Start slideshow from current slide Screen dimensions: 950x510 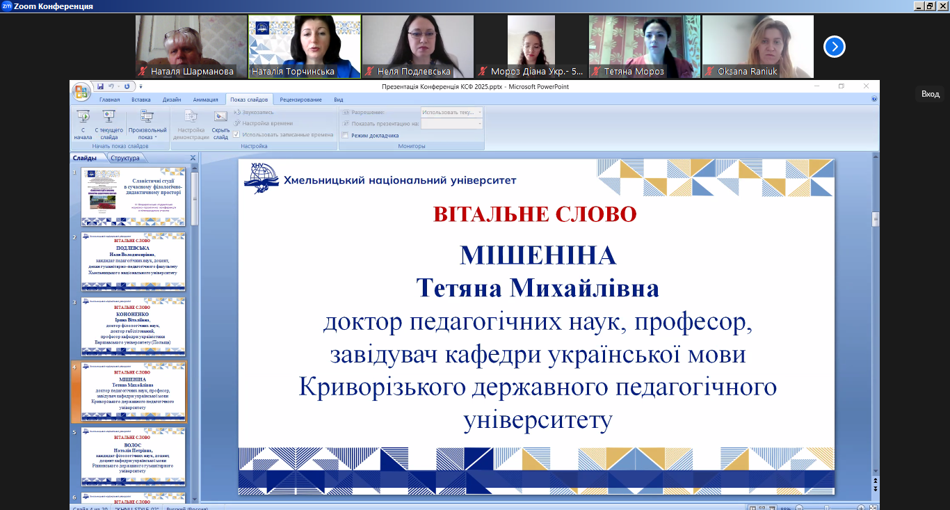click(108, 124)
